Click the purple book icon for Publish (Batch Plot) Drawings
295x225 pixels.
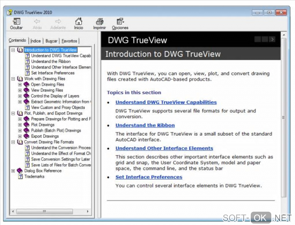pyautogui.click(x=27, y=130)
